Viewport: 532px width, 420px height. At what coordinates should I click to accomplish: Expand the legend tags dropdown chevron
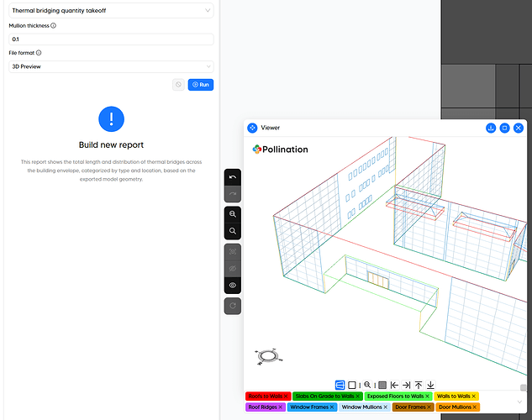520,402
